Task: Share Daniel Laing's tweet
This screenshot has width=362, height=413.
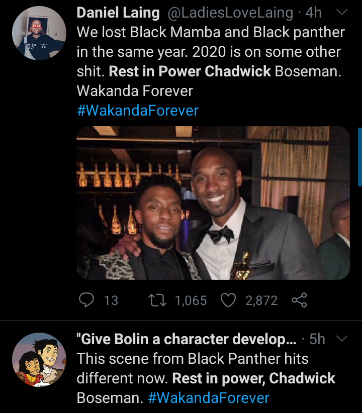Action: [x=299, y=300]
